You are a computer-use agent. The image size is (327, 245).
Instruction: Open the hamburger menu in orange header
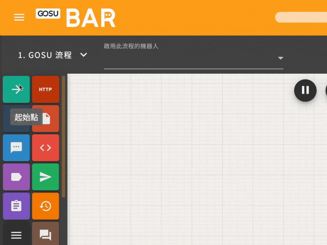point(19,17)
